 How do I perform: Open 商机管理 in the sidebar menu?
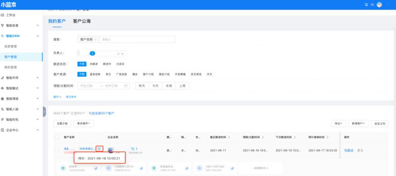pos(10,67)
